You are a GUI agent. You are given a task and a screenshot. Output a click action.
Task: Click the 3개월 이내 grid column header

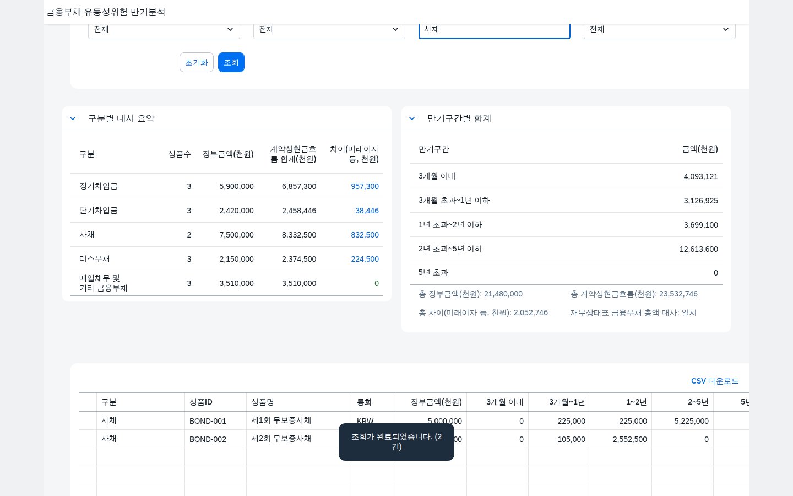497,402
